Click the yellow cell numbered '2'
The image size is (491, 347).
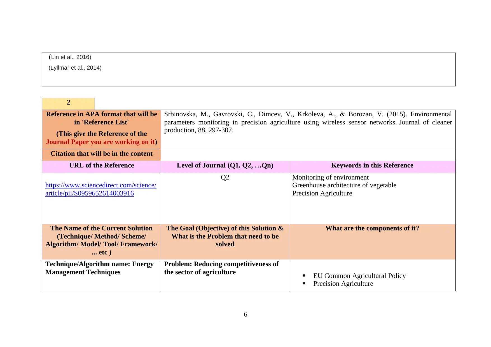click(68, 104)
